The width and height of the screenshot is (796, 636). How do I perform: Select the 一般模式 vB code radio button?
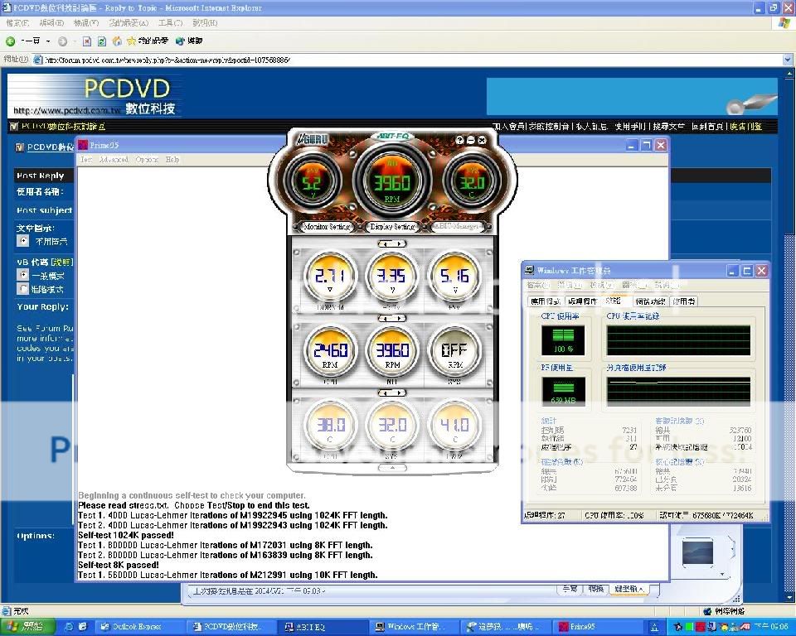pyautogui.click(x=23, y=275)
